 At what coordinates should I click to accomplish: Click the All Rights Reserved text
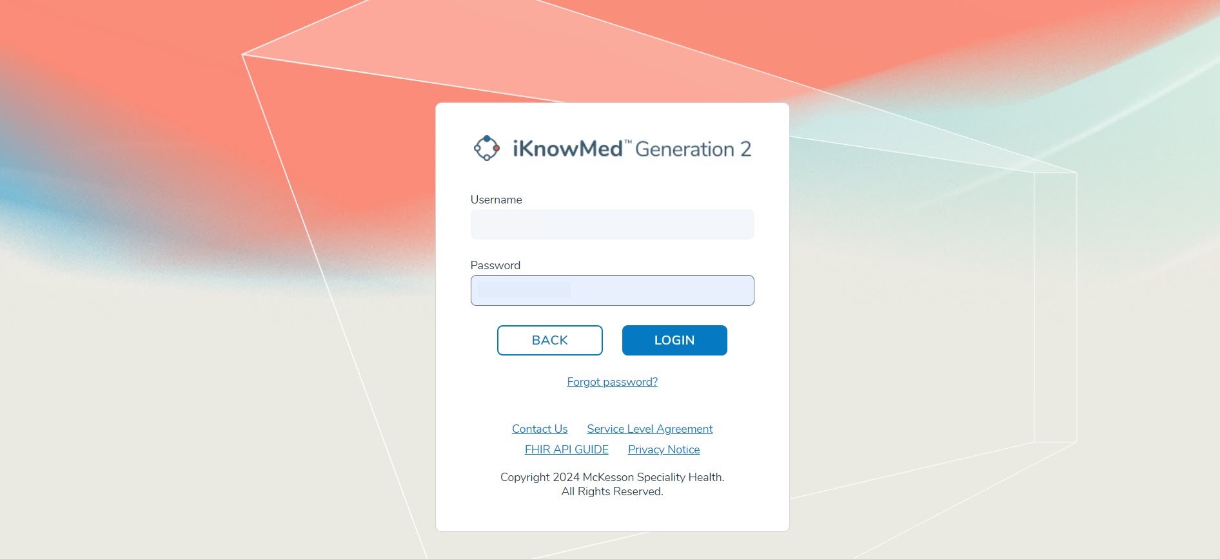[x=612, y=491]
